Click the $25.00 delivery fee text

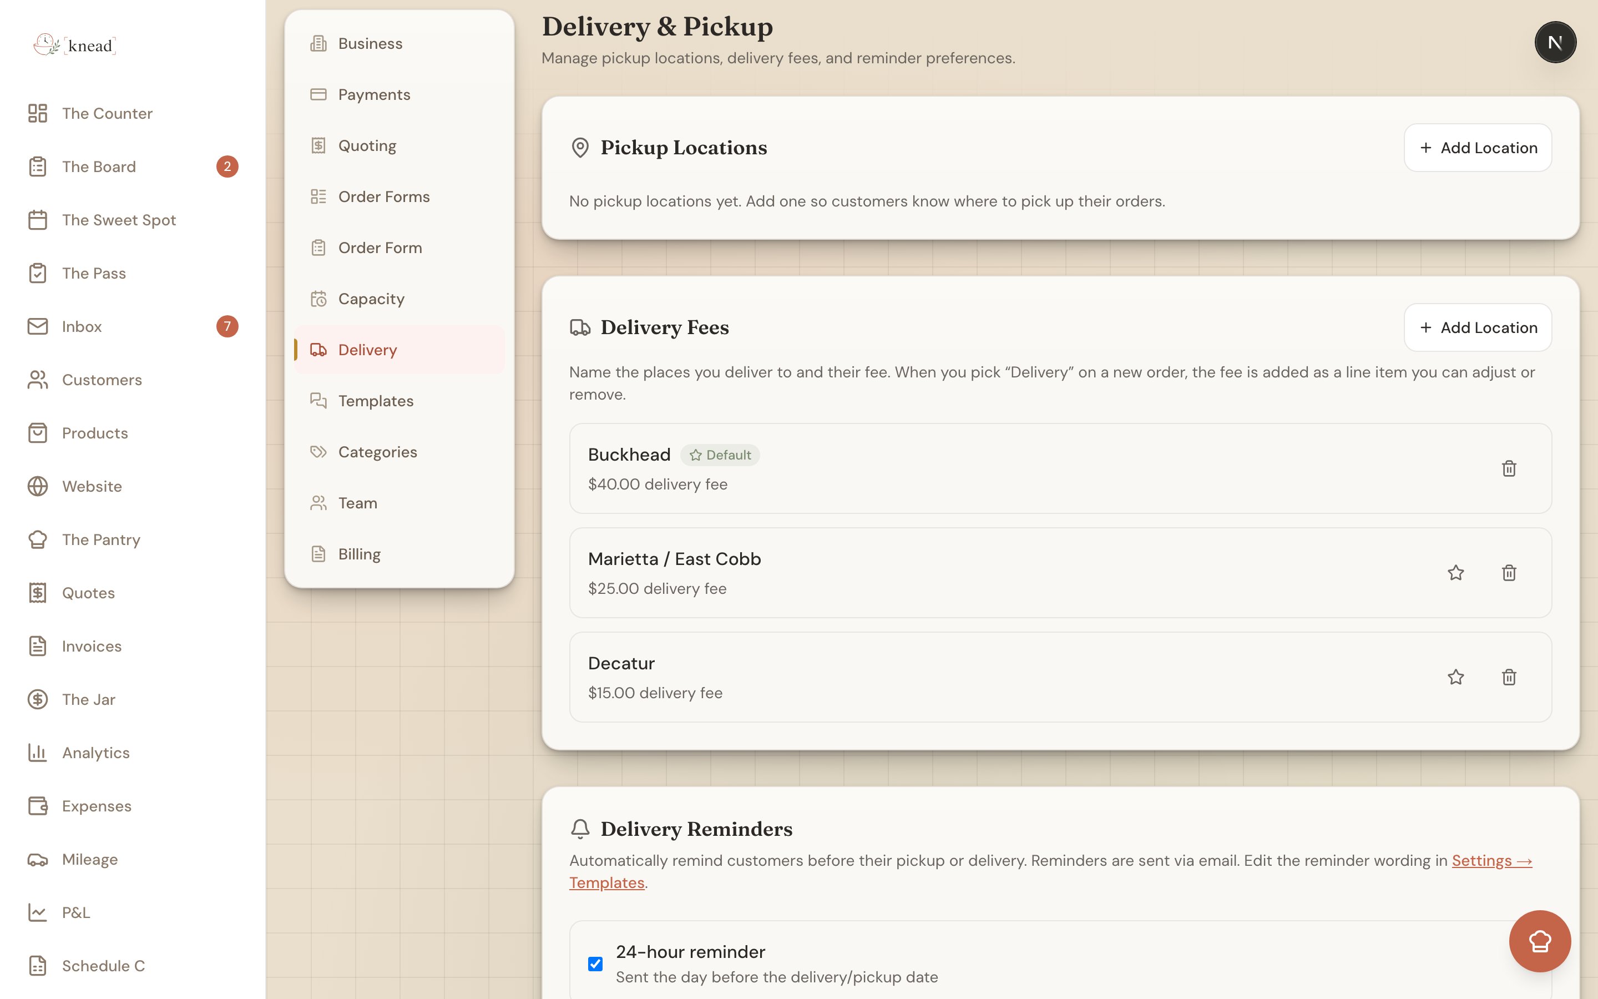657,589
